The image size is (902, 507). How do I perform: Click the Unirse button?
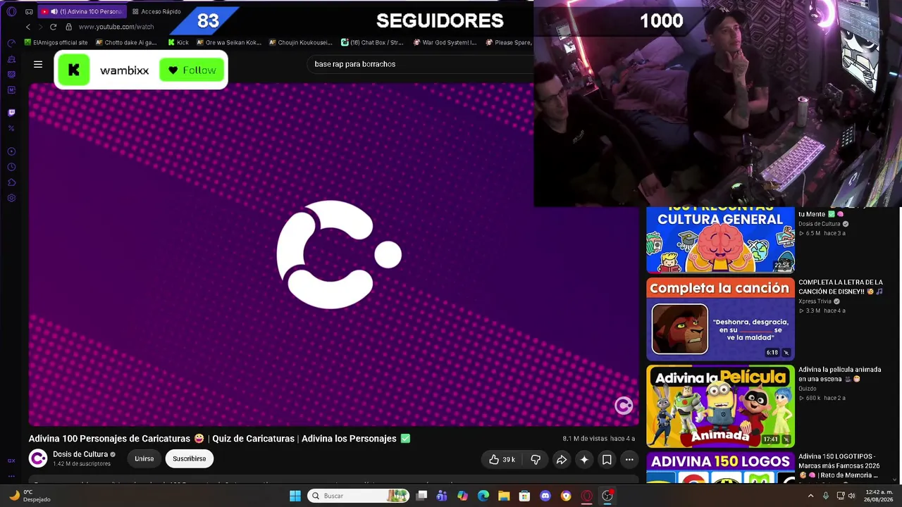click(144, 458)
